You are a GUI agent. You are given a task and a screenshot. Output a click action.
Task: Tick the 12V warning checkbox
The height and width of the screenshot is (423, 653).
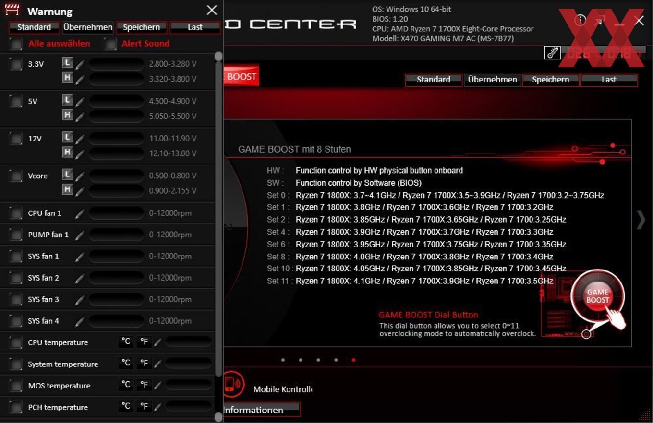(16, 138)
